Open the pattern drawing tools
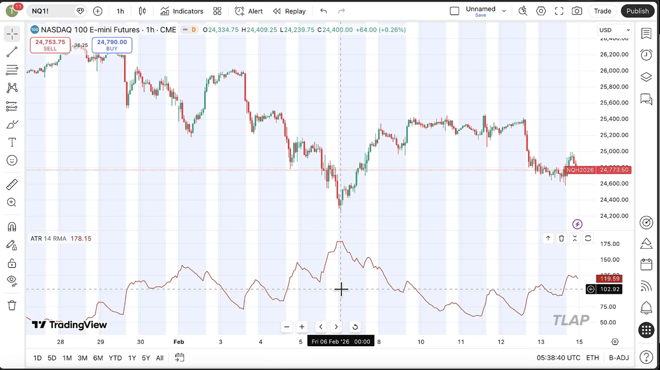660x370 pixels. [12, 88]
